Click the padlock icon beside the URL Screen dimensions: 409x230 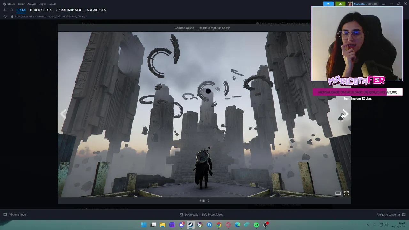pos(12,16)
